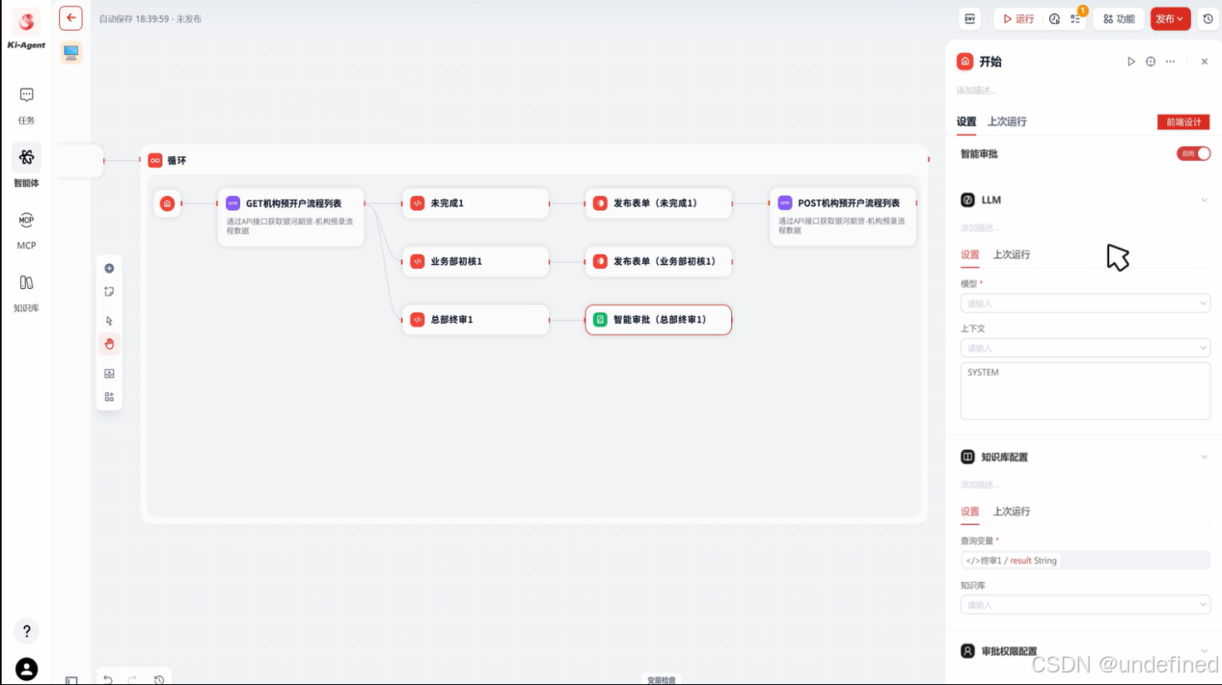Select the 发布表单（业务部初核1） node
The width and height of the screenshot is (1222, 685).
pos(659,261)
